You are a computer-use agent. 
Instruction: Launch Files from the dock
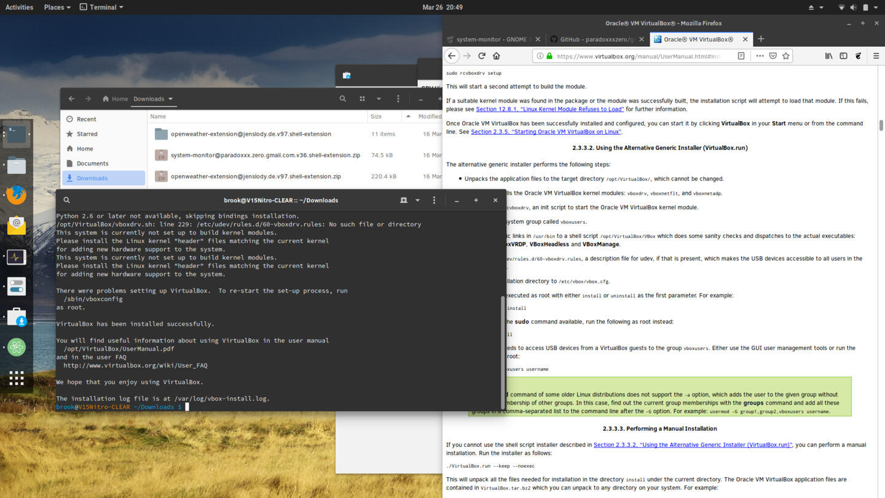click(16, 165)
